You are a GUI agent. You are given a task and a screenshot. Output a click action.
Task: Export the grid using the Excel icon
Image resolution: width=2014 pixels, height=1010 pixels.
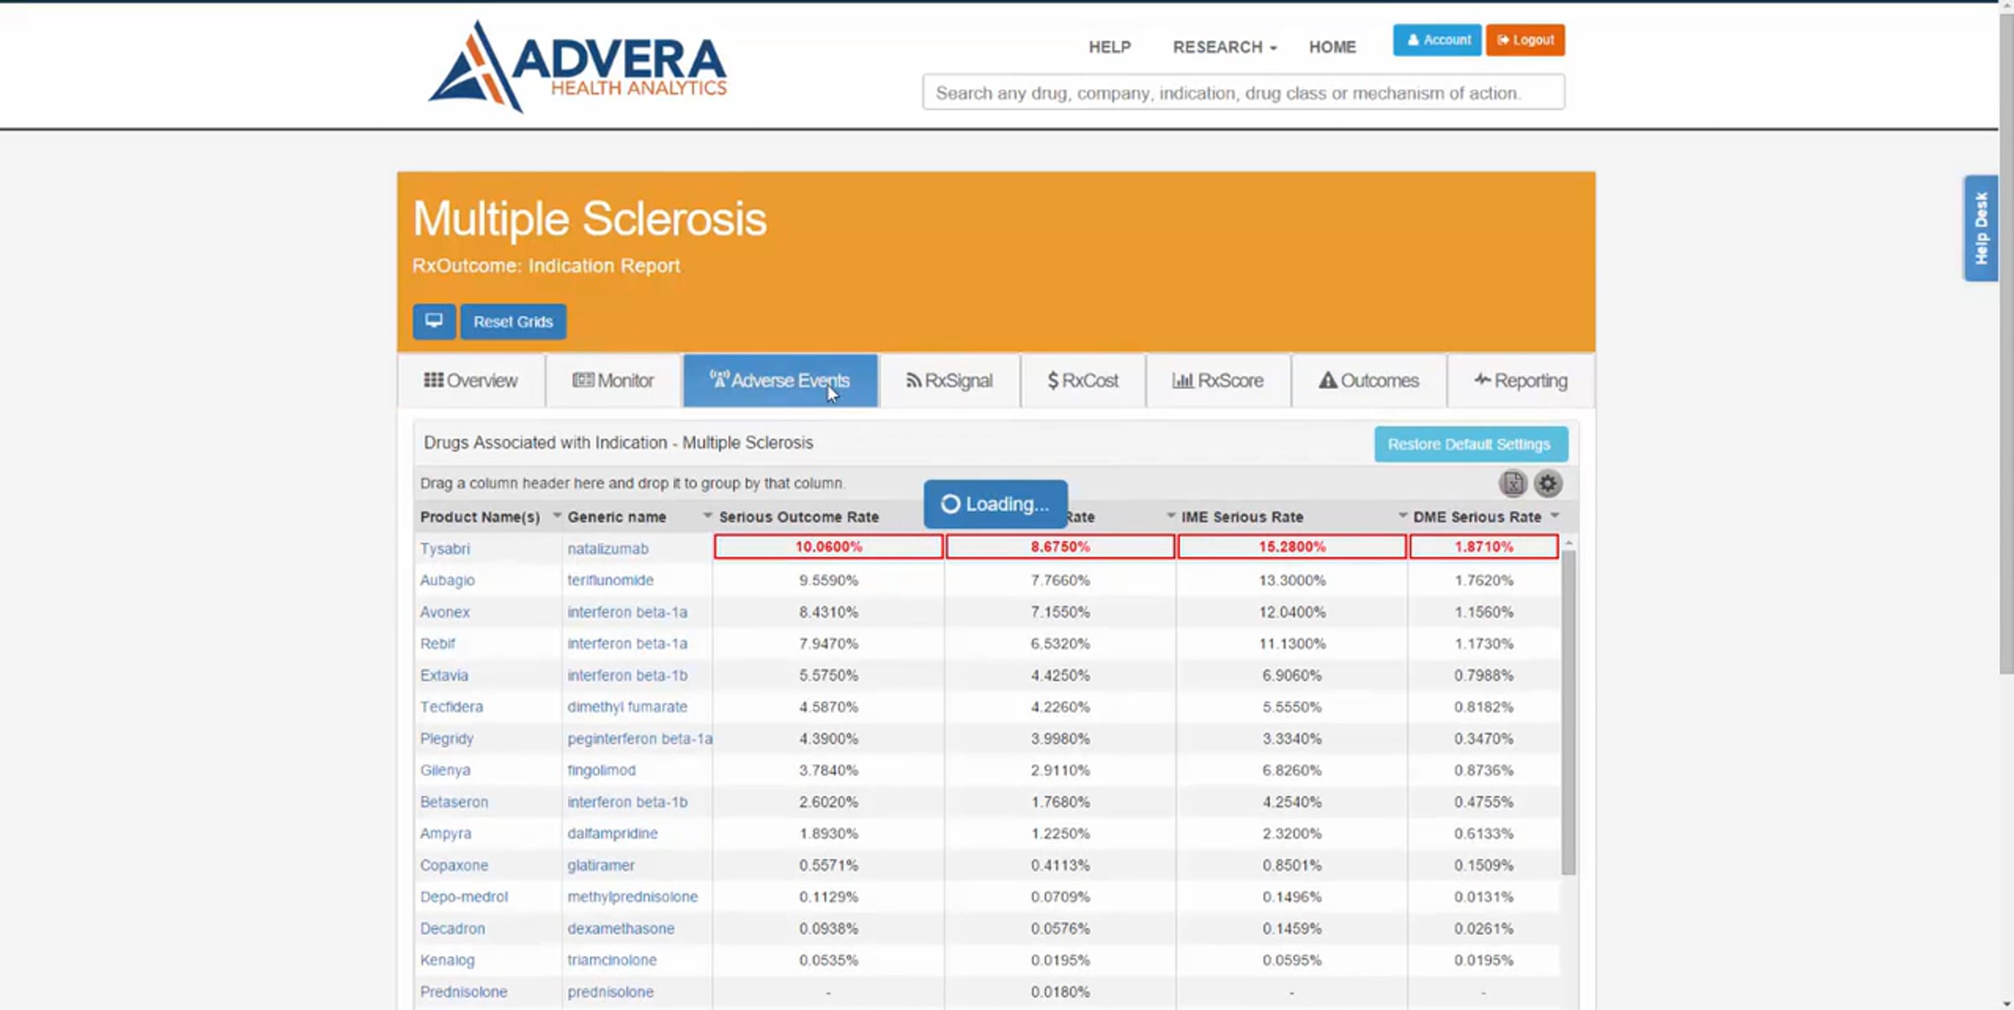1512,483
